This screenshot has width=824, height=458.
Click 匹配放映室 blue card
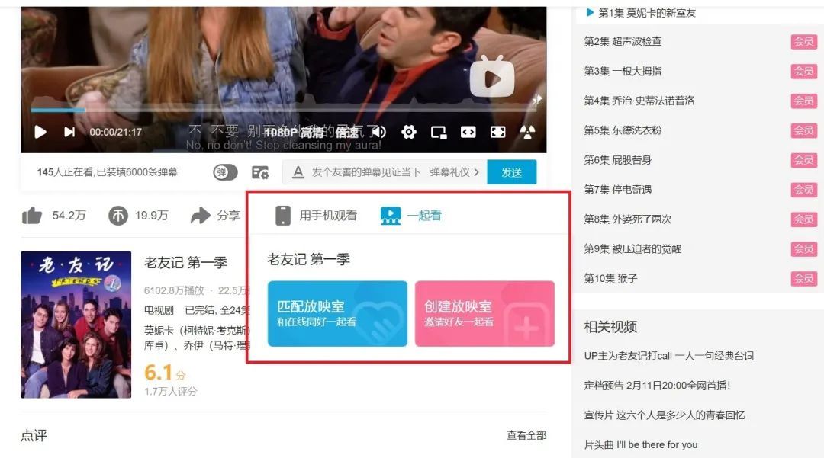(337, 314)
